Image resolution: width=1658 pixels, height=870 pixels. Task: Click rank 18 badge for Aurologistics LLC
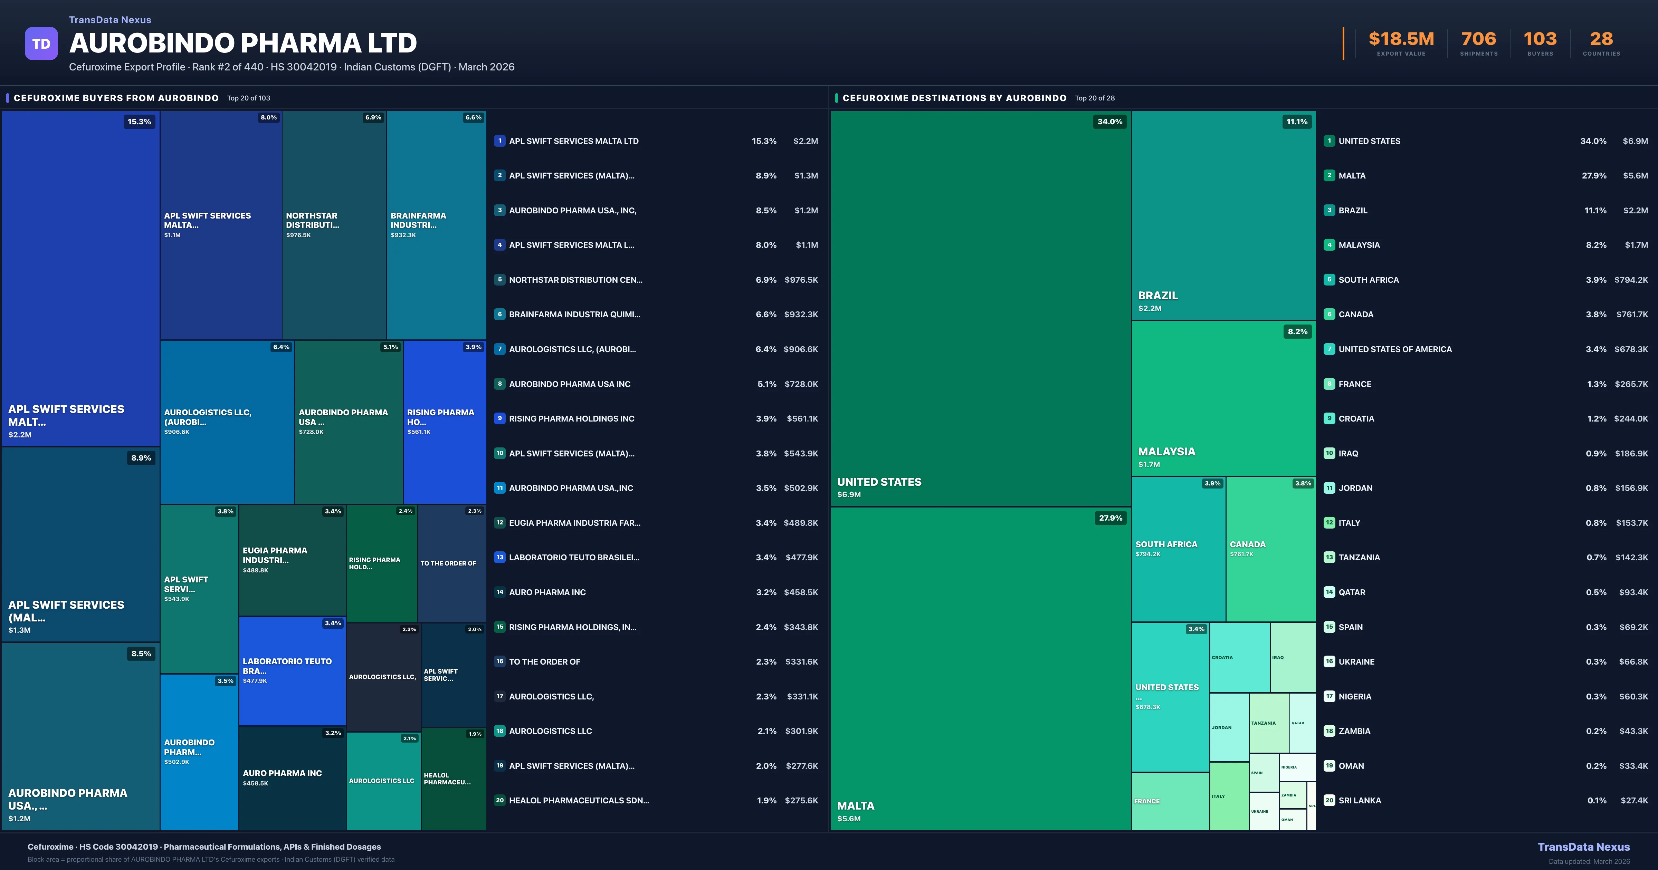point(499,731)
